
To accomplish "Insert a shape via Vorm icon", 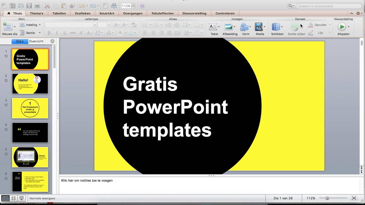I will click(x=244, y=27).
